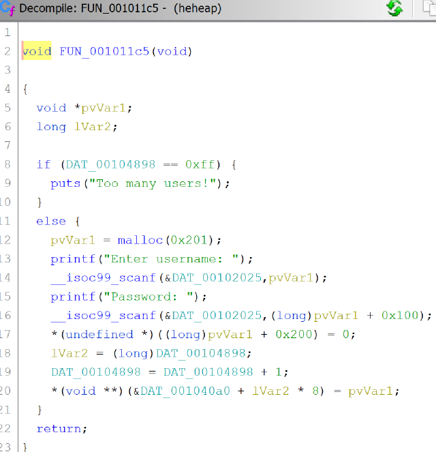Click the 0xff constant on line 8
Viewport: 436px width, 452px height.
tap(200, 164)
